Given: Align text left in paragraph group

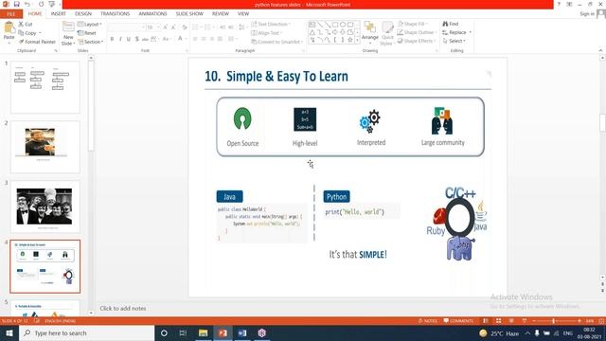Looking at the screenshot, I should click(x=195, y=39).
